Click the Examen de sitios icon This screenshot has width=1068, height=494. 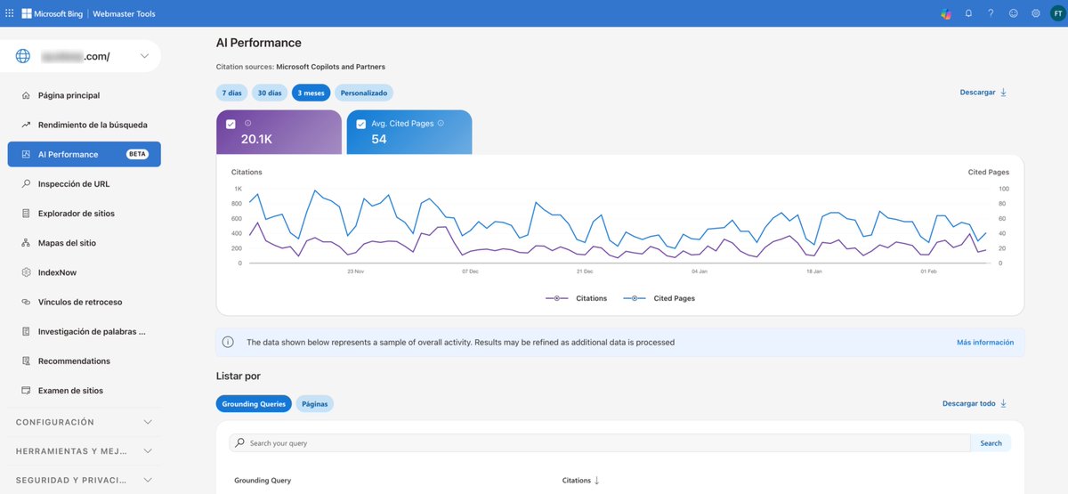tap(27, 391)
